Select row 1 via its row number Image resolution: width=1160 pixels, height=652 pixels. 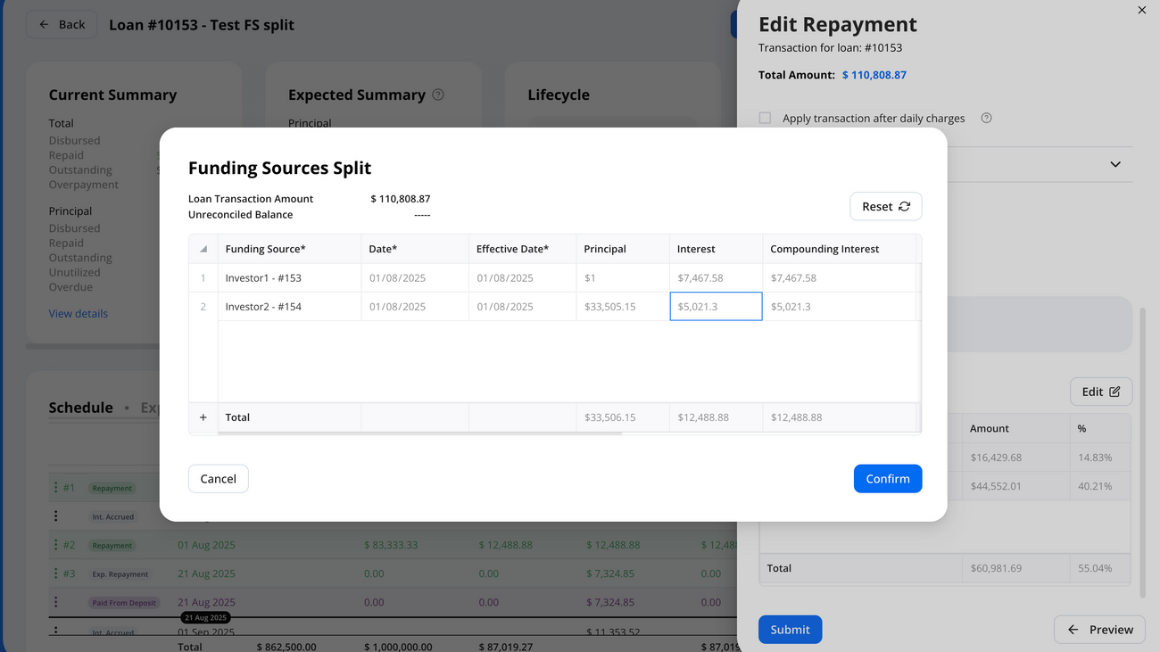point(203,278)
